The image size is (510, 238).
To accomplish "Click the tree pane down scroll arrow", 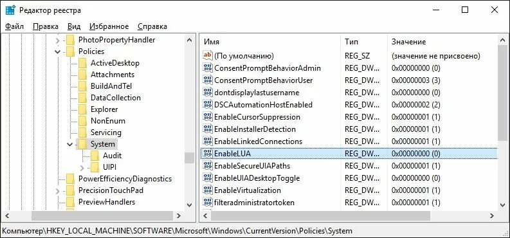I will tap(189, 205).
